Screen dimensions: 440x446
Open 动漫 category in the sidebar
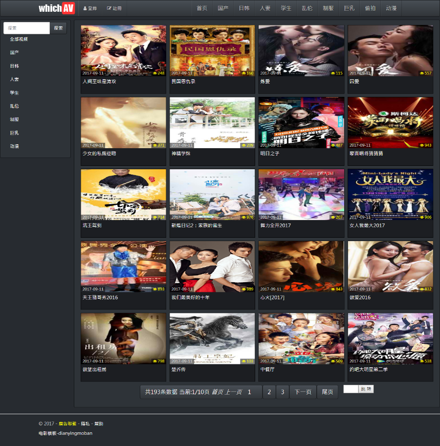click(14, 146)
